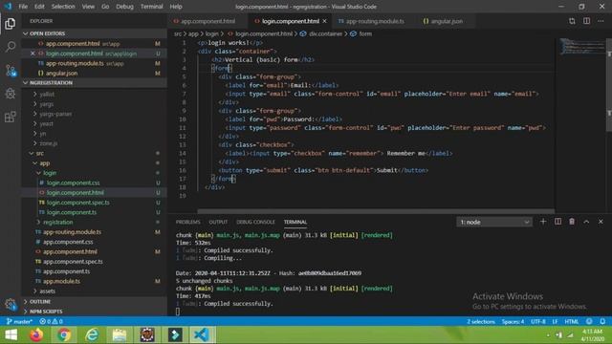
Task: Click the editor minimap preview
Action: click(581, 47)
